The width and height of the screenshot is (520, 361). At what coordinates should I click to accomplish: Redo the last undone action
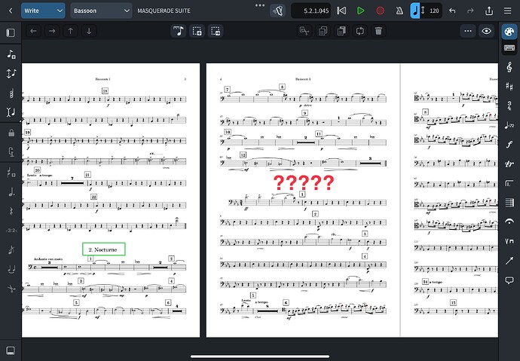coord(470,11)
